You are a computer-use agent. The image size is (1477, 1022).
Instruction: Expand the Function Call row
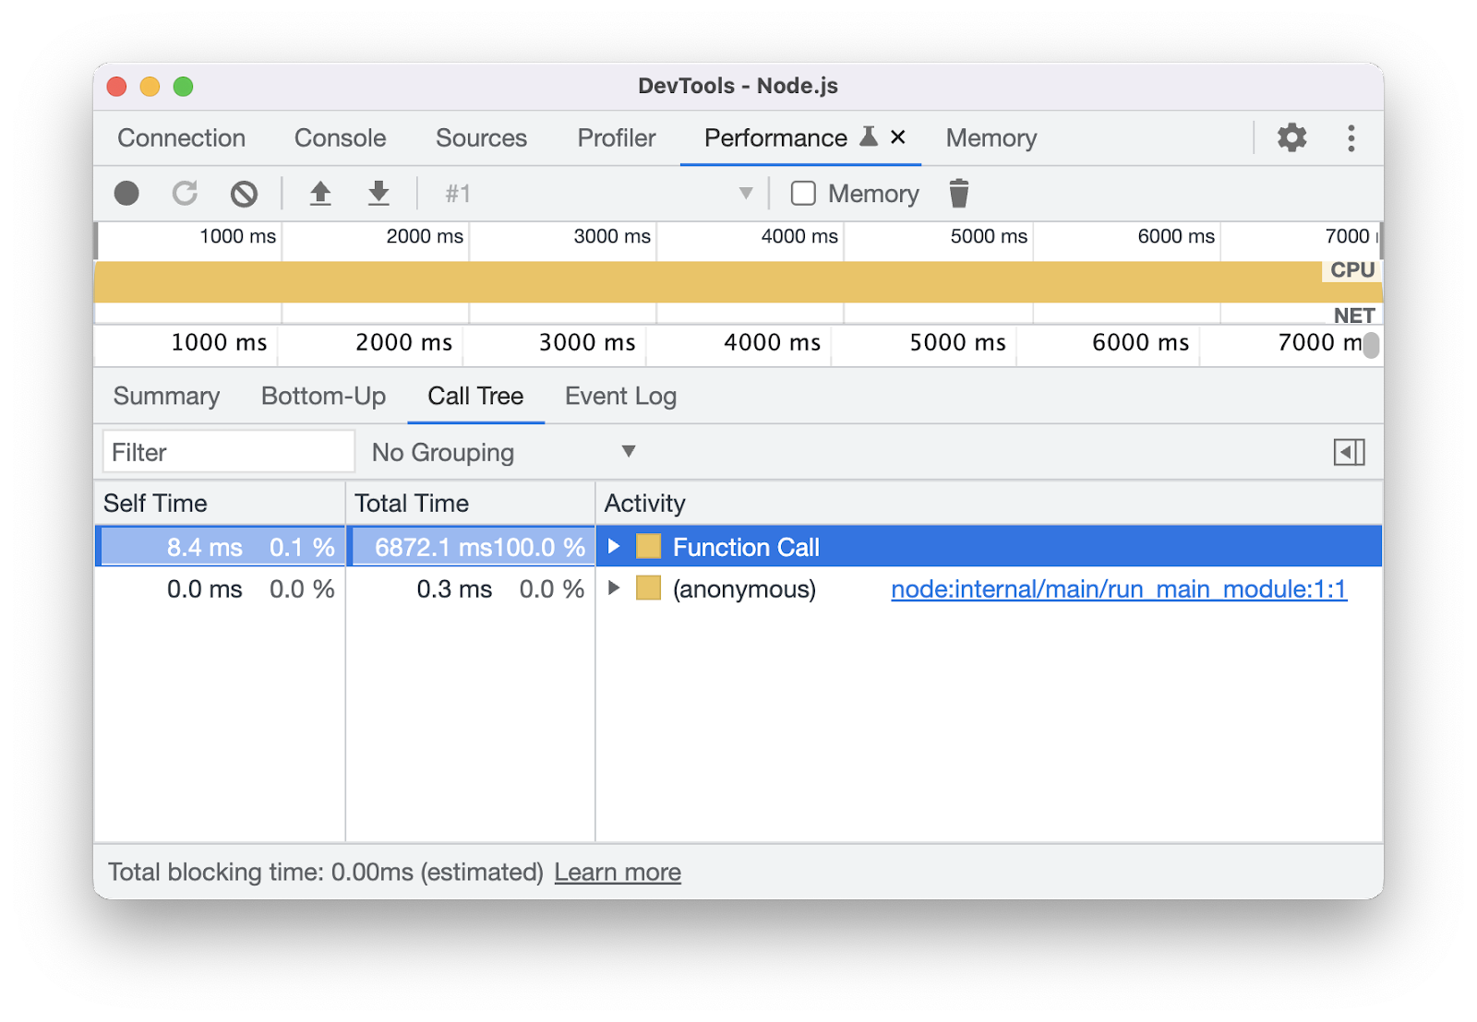(614, 547)
